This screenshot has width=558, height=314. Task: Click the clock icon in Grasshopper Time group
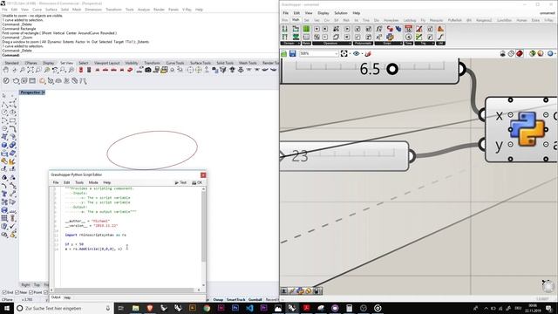point(409,37)
